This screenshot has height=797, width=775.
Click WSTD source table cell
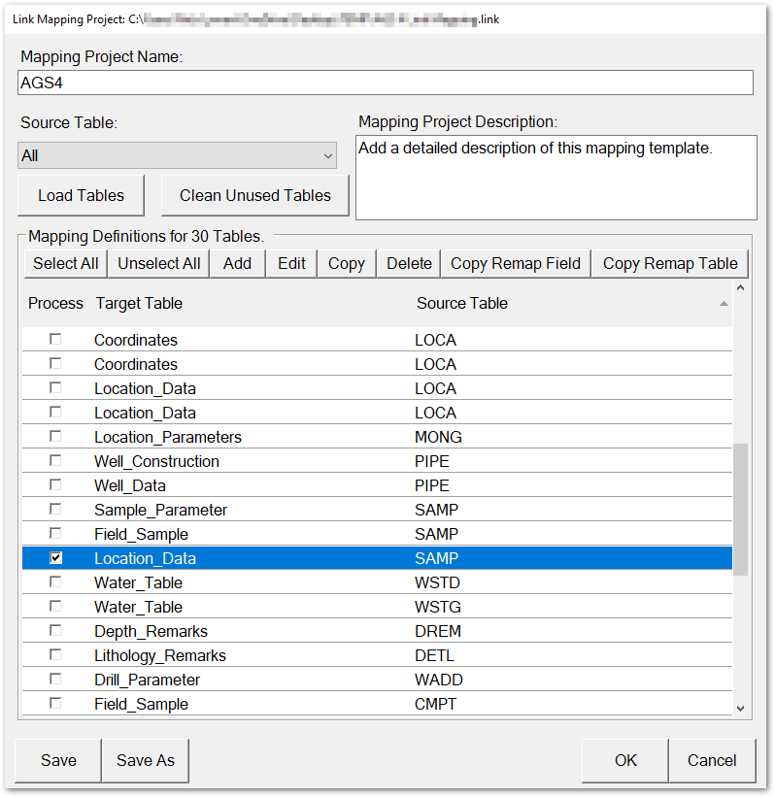(437, 583)
